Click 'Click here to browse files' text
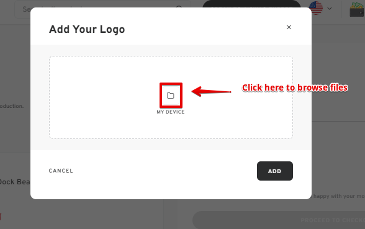Image resolution: width=365 pixels, height=229 pixels. (295, 88)
